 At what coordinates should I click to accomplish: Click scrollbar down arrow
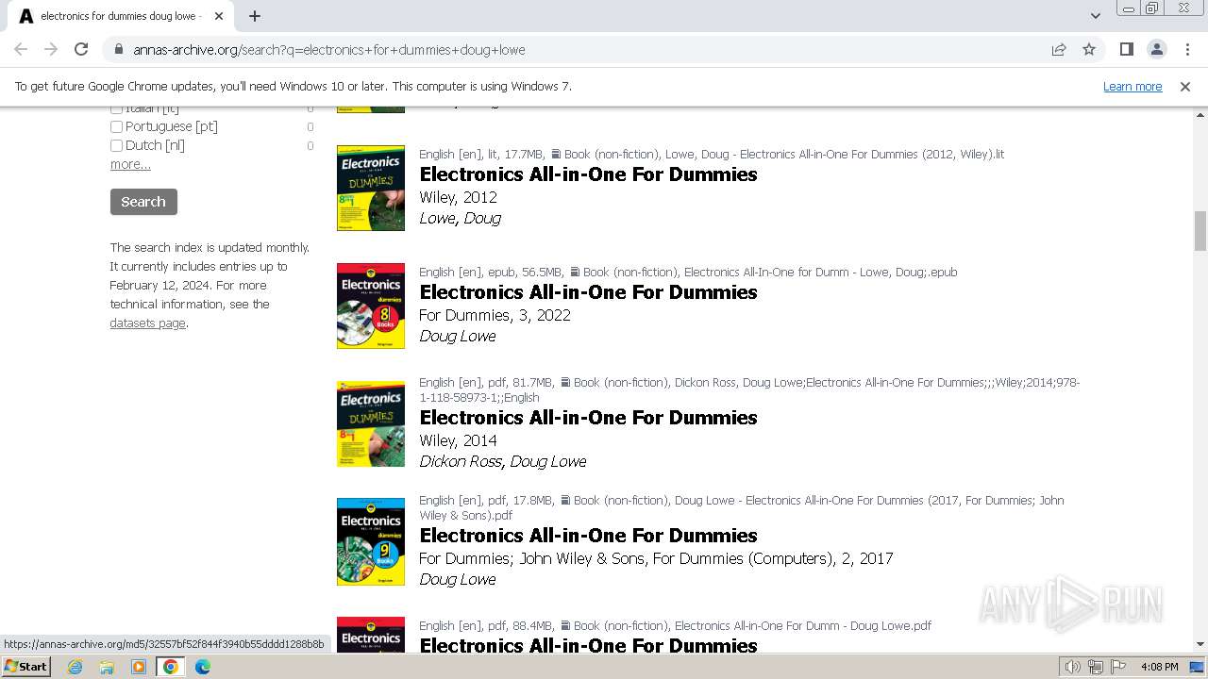coord(1200,645)
